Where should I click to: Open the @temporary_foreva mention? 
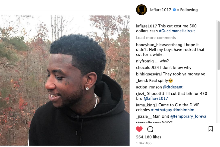188,116
